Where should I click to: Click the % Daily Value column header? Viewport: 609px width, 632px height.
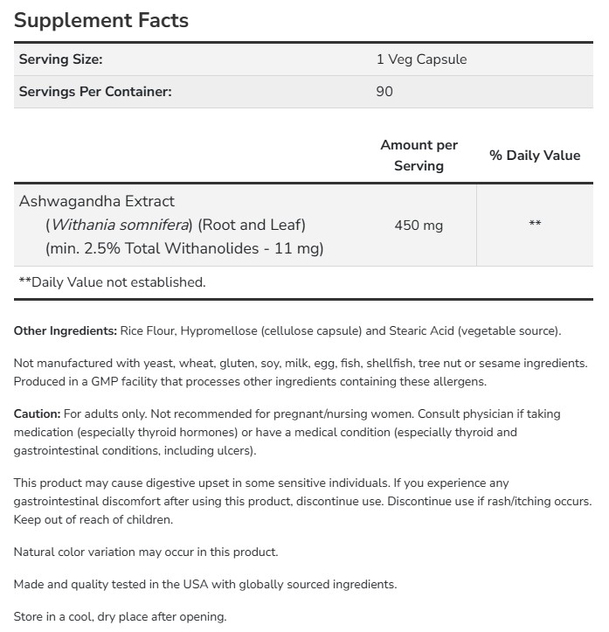point(535,156)
